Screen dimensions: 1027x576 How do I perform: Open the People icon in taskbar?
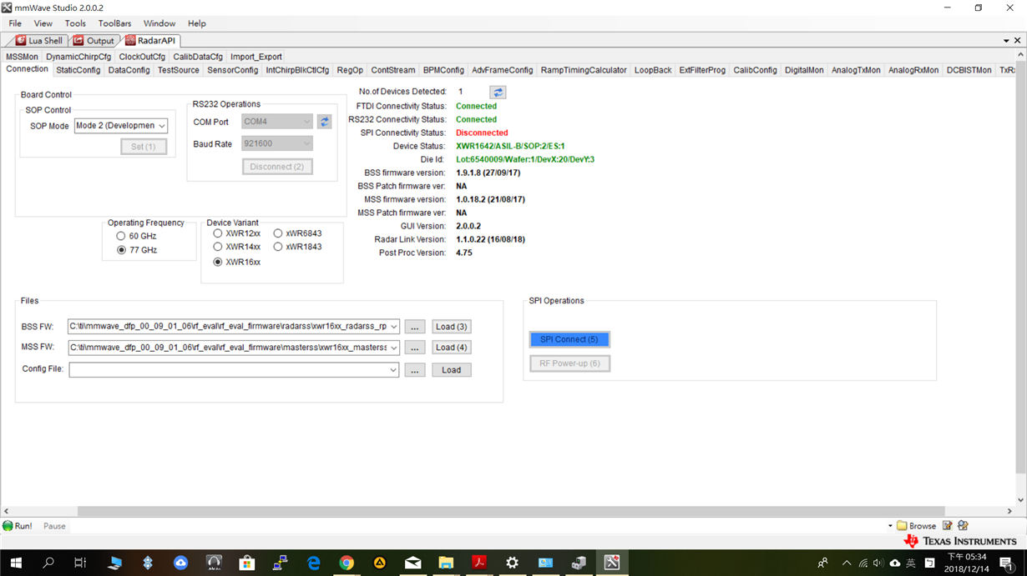pyautogui.click(x=822, y=563)
